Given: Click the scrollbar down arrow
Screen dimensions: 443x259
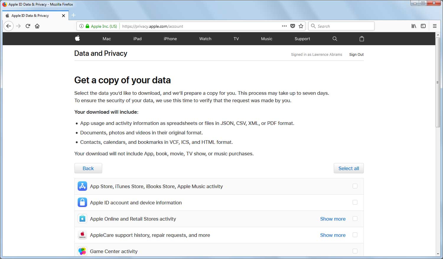Looking at the screenshot, I should (x=438, y=254).
